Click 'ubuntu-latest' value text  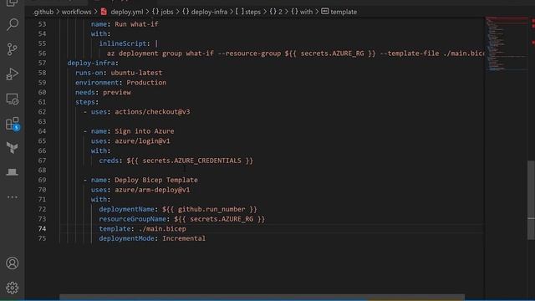point(136,73)
